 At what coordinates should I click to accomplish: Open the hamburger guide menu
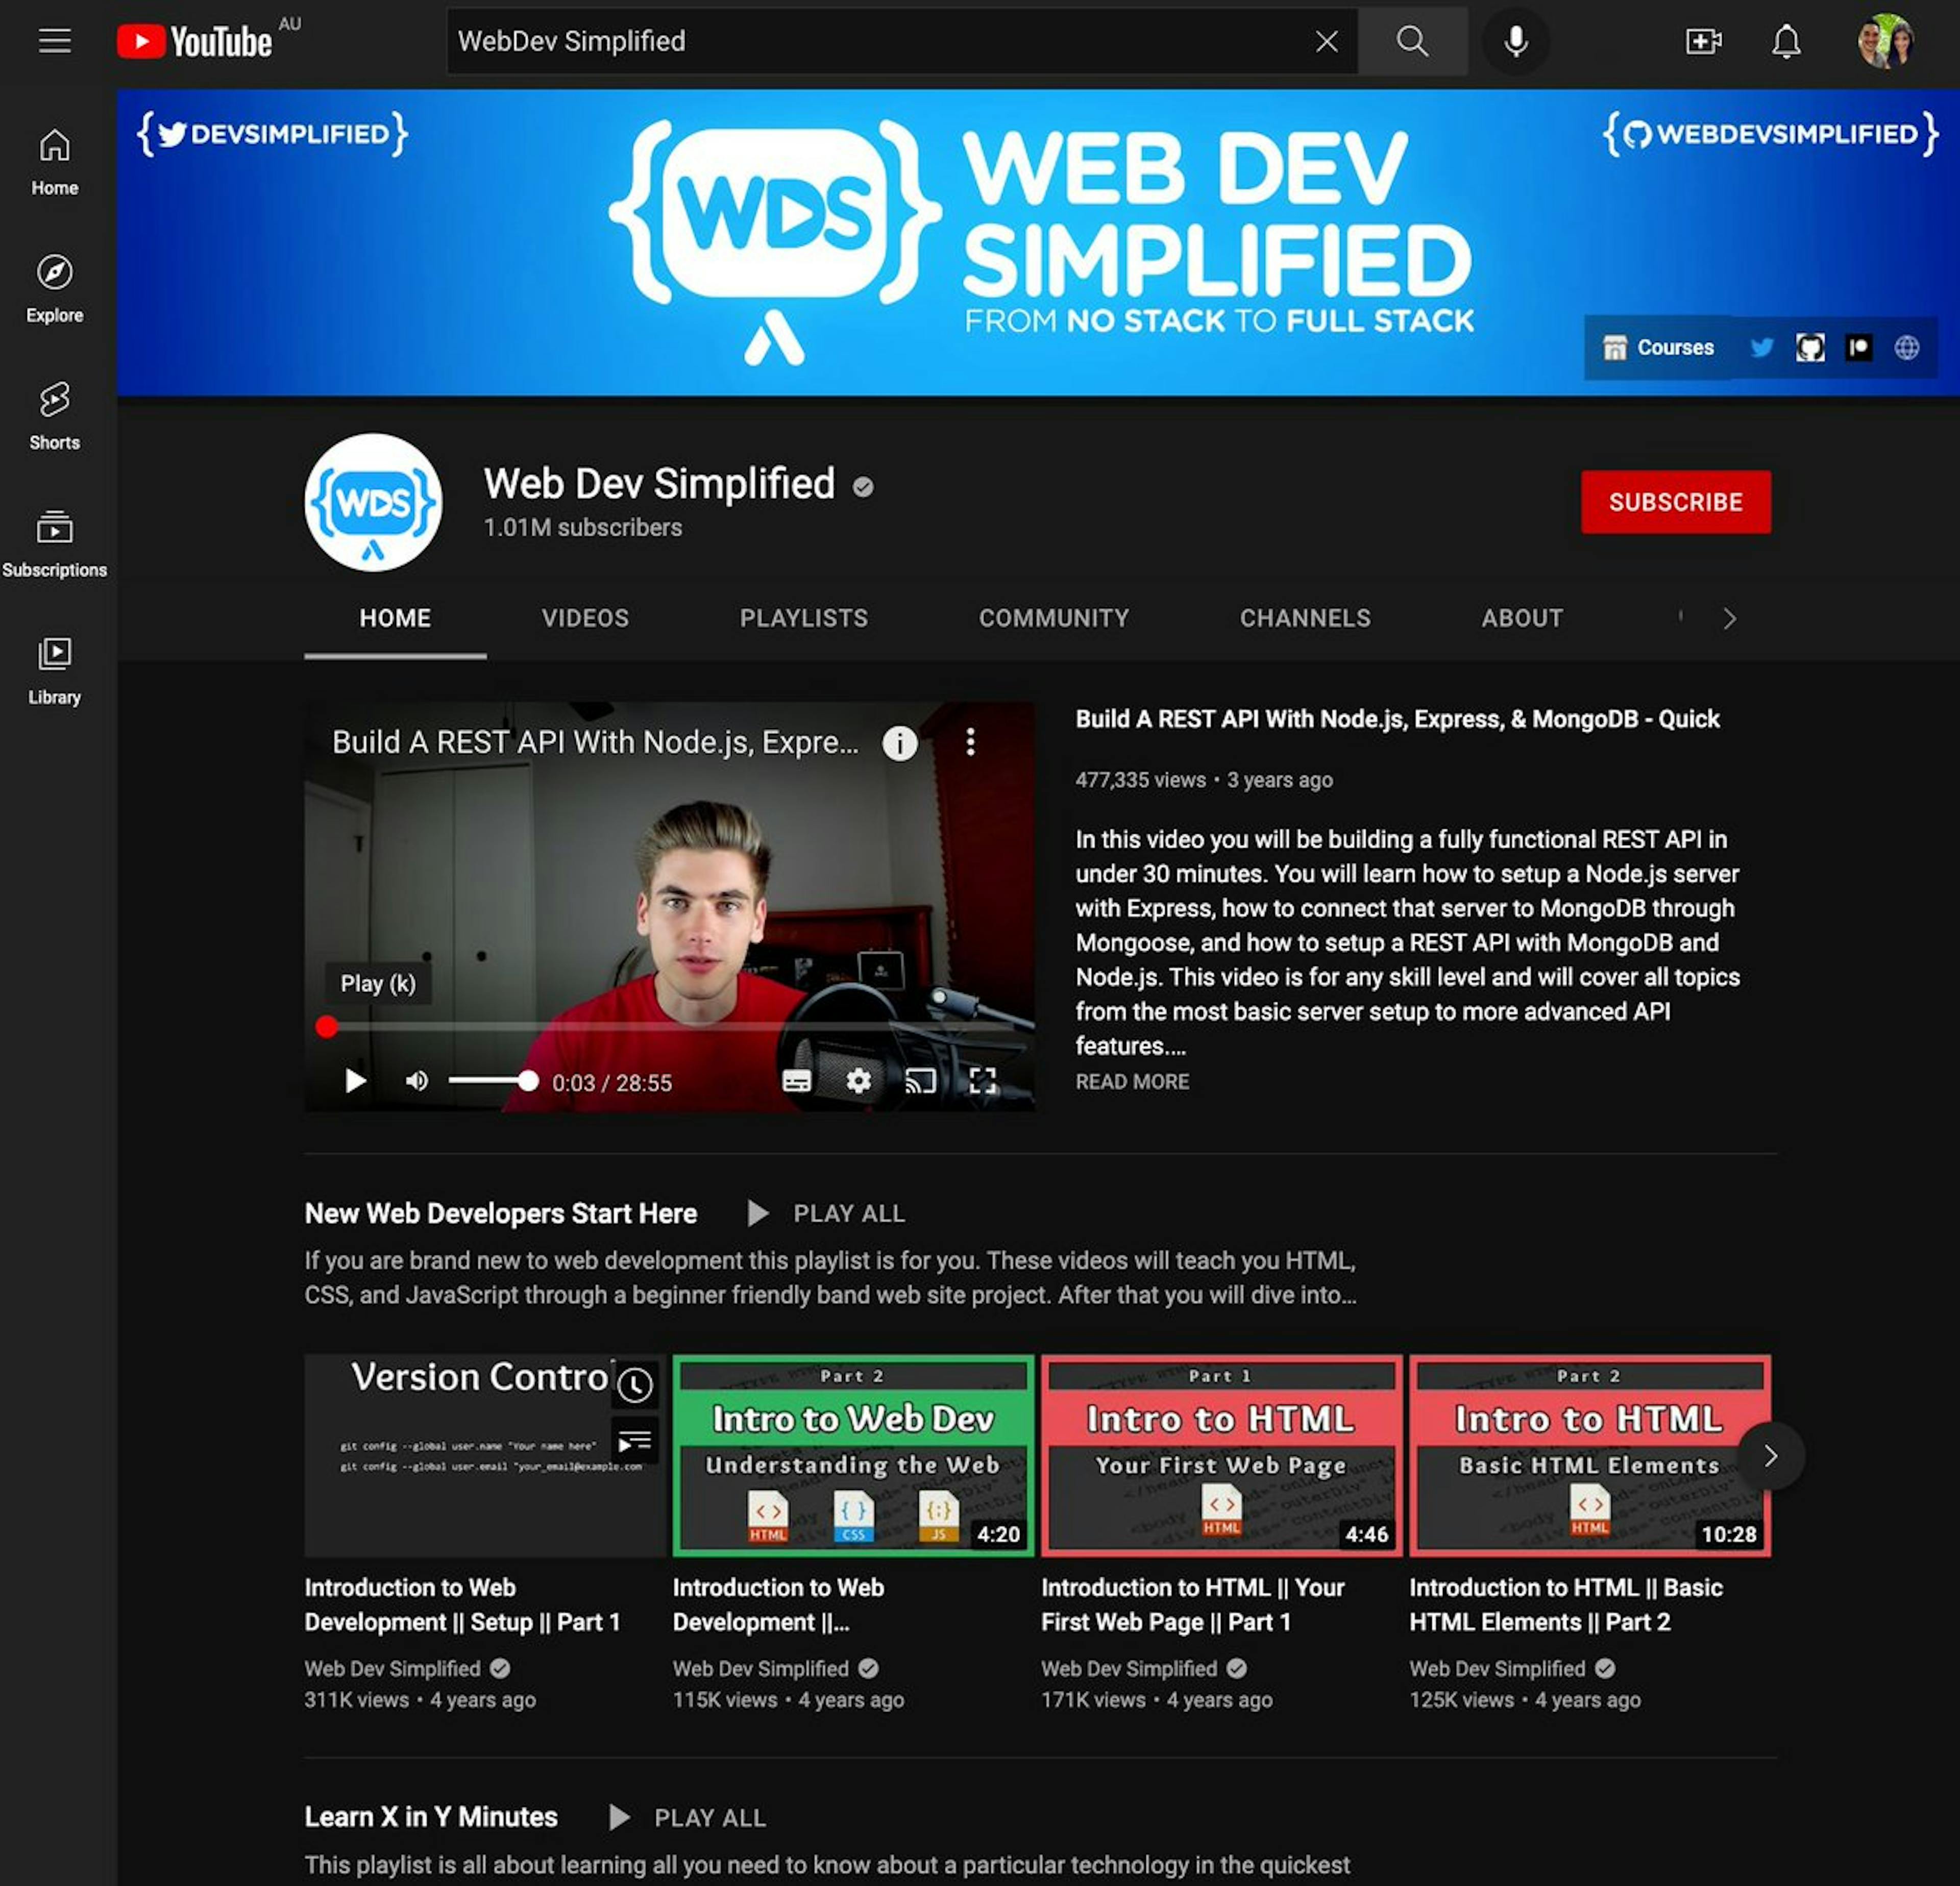(55, 41)
